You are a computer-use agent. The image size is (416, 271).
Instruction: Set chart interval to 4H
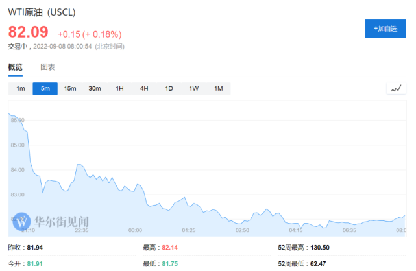tap(144, 89)
